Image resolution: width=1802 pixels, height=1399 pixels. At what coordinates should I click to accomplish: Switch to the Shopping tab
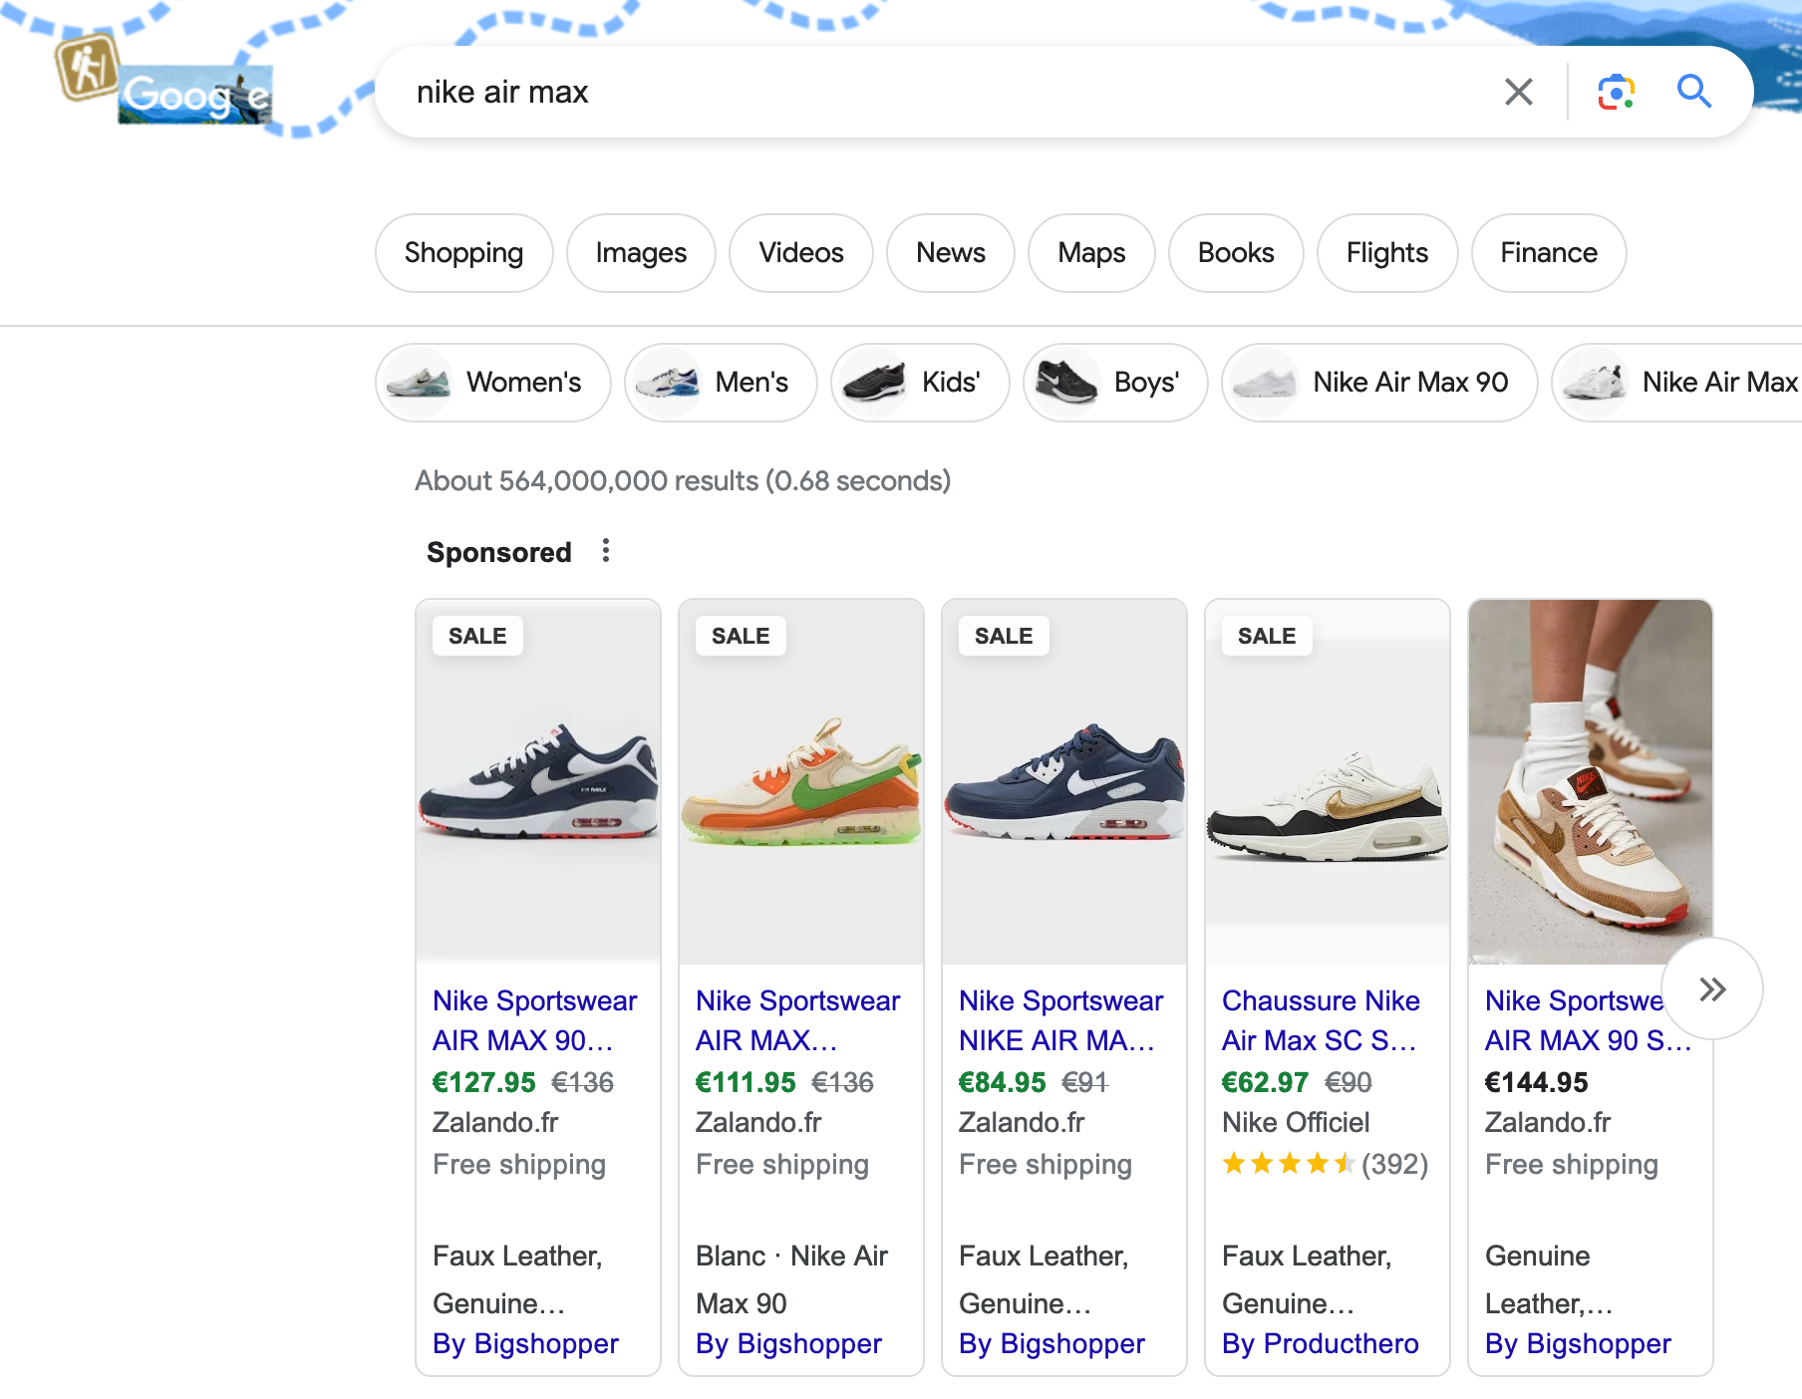[463, 253]
